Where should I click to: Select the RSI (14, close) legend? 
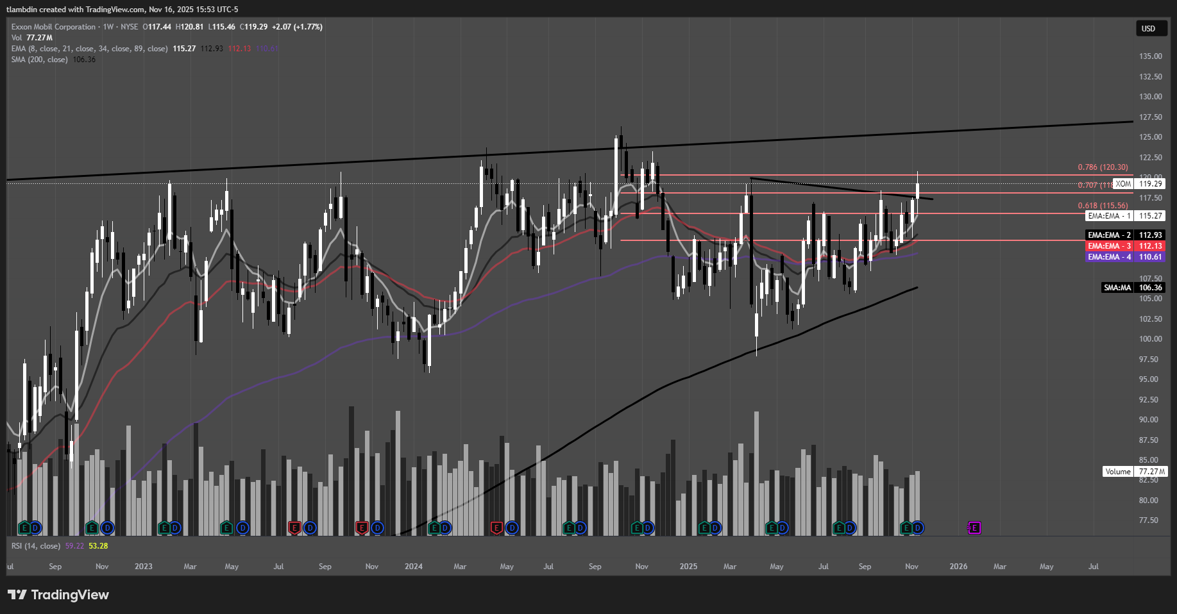click(x=36, y=546)
